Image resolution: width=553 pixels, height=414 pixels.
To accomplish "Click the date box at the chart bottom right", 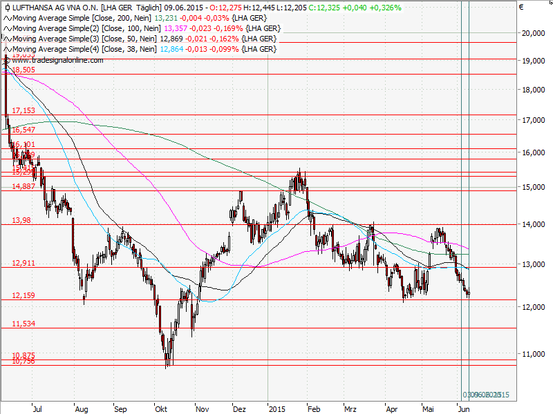I will (x=486, y=394).
